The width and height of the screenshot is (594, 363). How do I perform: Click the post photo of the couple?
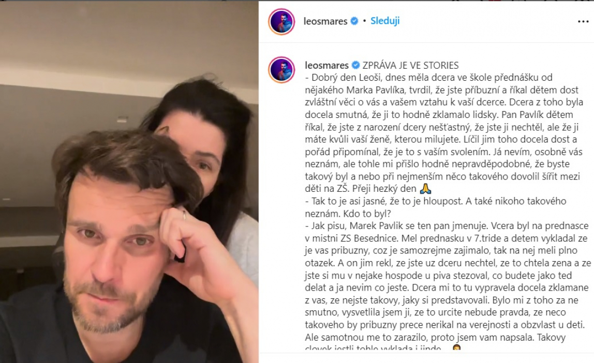pyautogui.click(x=129, y=182)
